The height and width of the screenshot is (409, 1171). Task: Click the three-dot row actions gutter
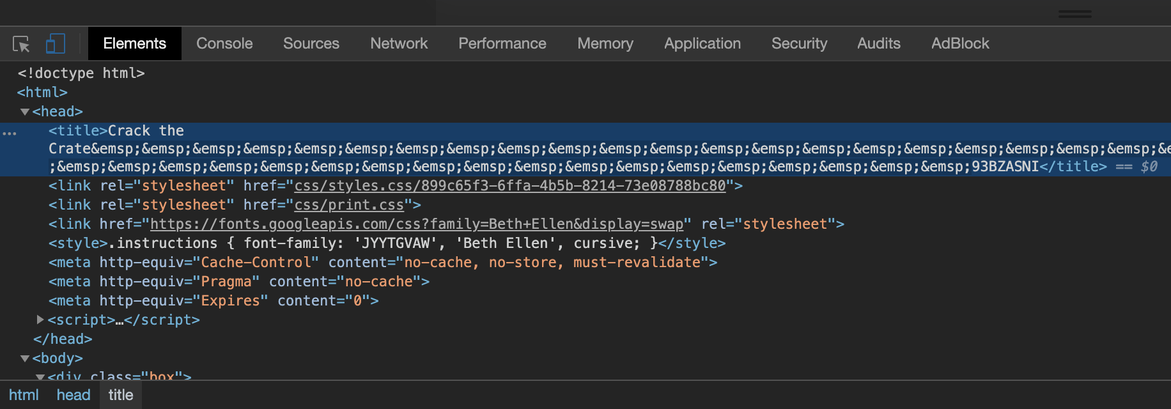tap(10, 133)
